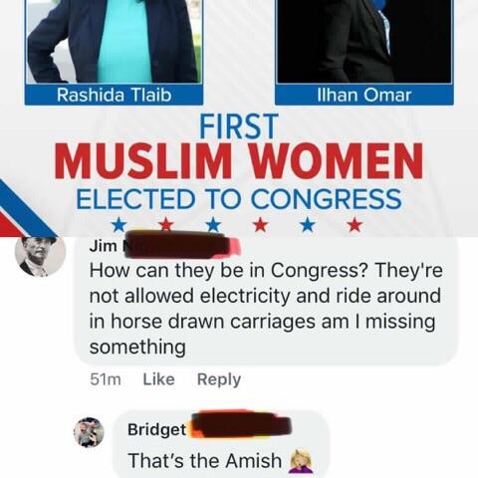The image size is (478, 478).
Task: Open the 51m comment timestamp
Action: tap(106, 379)
